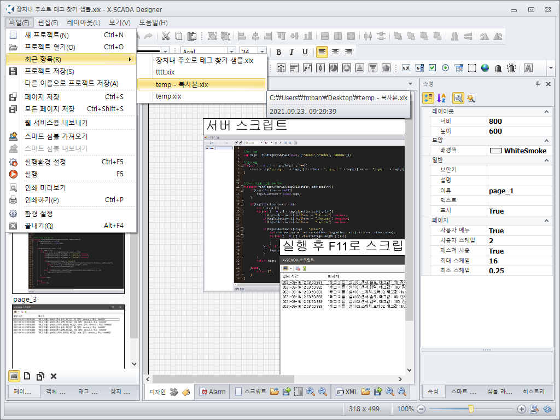The image size is (560, 420).
Task: Choose 프로젝트 저장(S) menu entry
Action: click(71, 71)
